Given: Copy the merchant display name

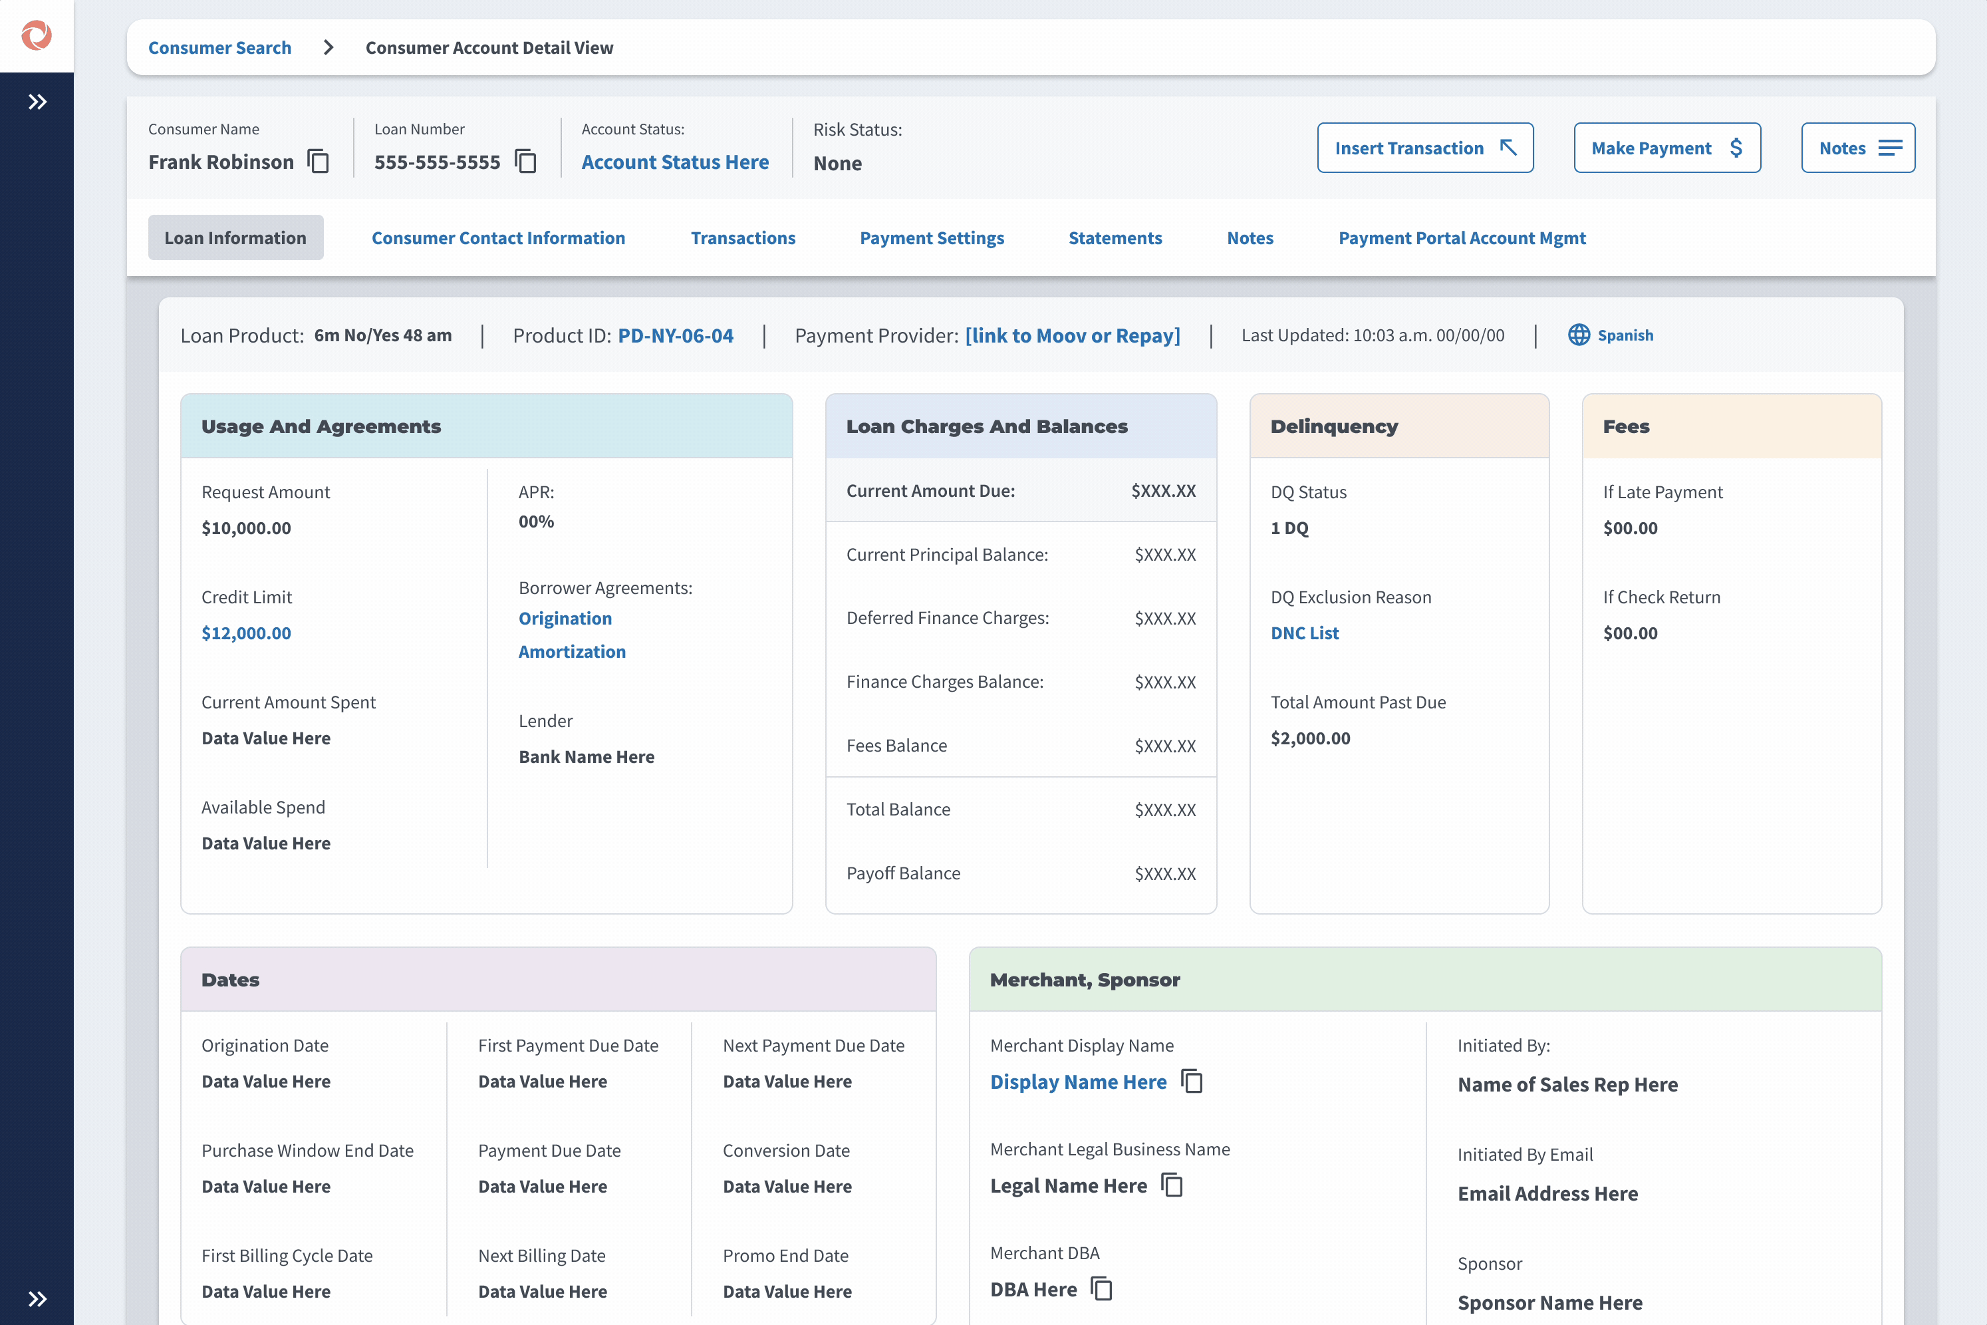Looking at the screenshot, I should pos(1192,1081).
